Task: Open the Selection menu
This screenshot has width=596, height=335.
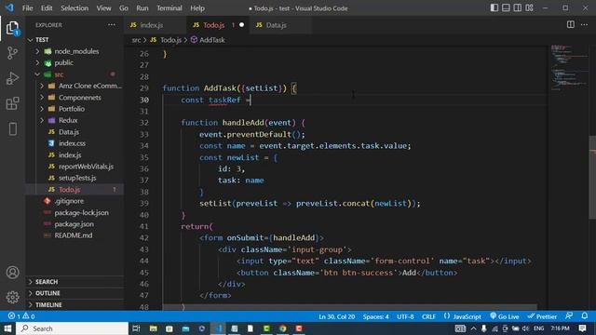Action: point(74,8)
